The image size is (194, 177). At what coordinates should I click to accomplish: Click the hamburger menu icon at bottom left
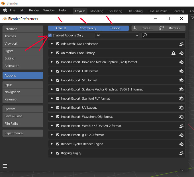pyautogui.click(x=5, y=166)
